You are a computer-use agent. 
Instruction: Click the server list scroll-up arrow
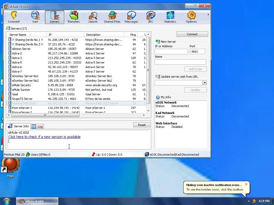(148, 34)
